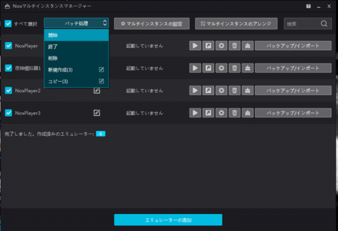Open バックアップ/インポート for NoxPlayer3
Image resolution: width=338 pixels, height=231 pixels.
click(x=293, y=113)
